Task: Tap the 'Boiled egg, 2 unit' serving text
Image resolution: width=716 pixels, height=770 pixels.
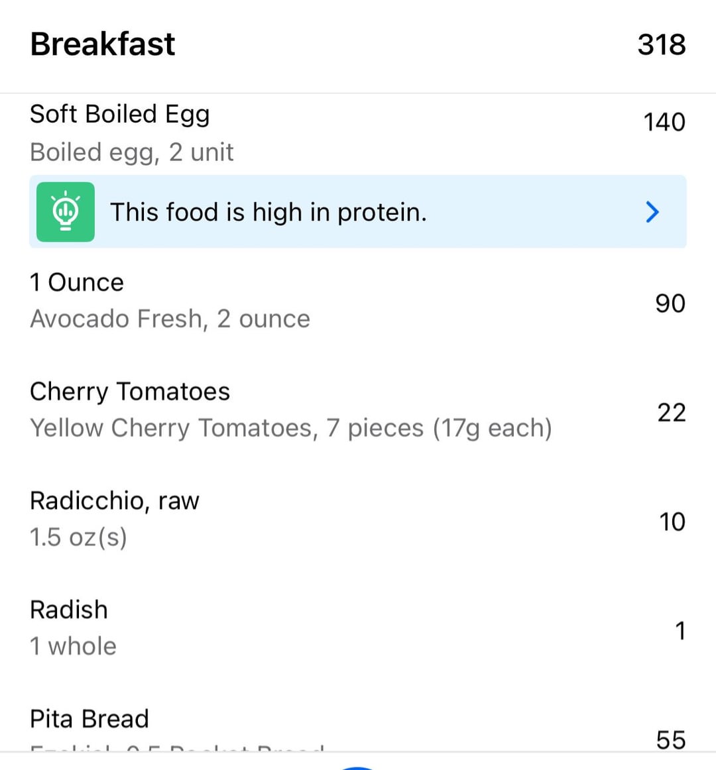Action: [x=132, y=152]
